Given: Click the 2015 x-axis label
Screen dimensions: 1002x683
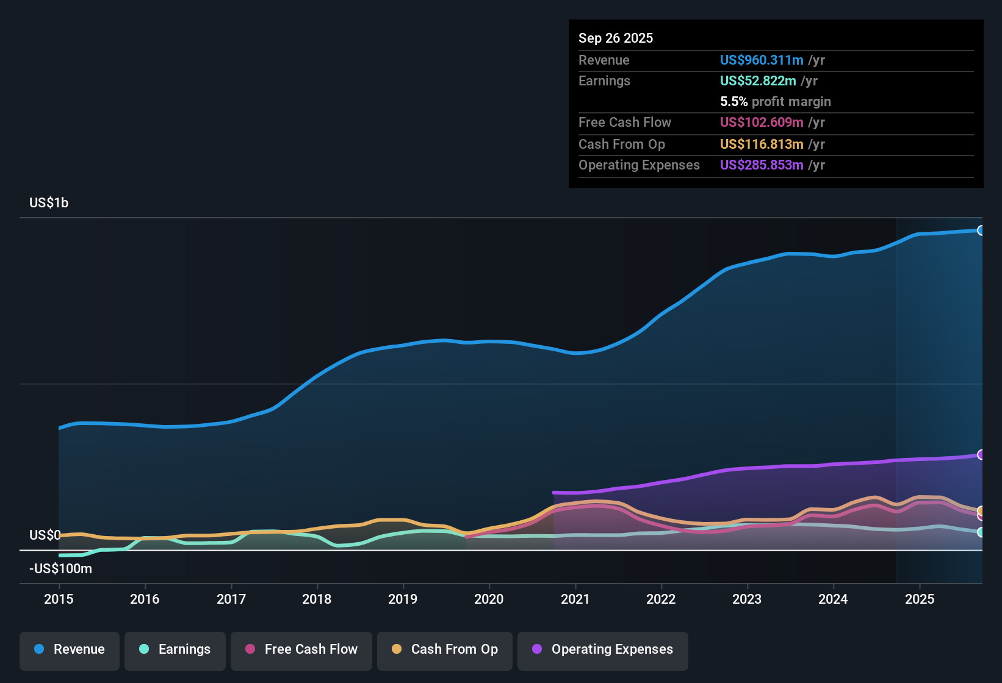Looking at the screenshot, I should 59,599.
